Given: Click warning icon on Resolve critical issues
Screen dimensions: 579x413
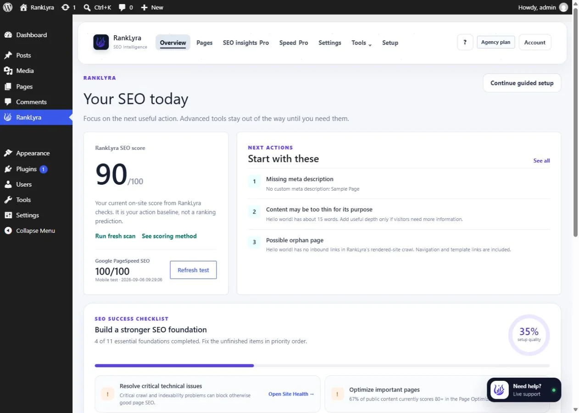Looking at the screenshot, I should coord(108,394).
